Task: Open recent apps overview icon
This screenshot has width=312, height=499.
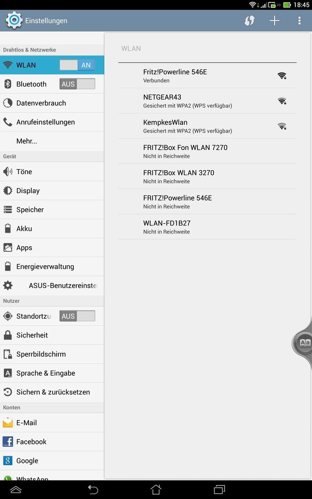Action: (220, 489)
